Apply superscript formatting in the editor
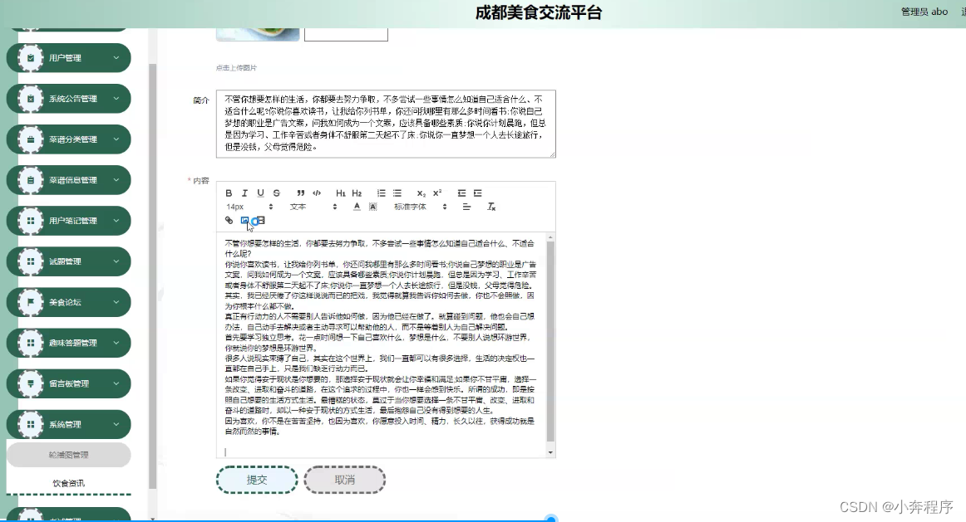The width and height of the screenshot is (966, 522). [x=437, y=193]
